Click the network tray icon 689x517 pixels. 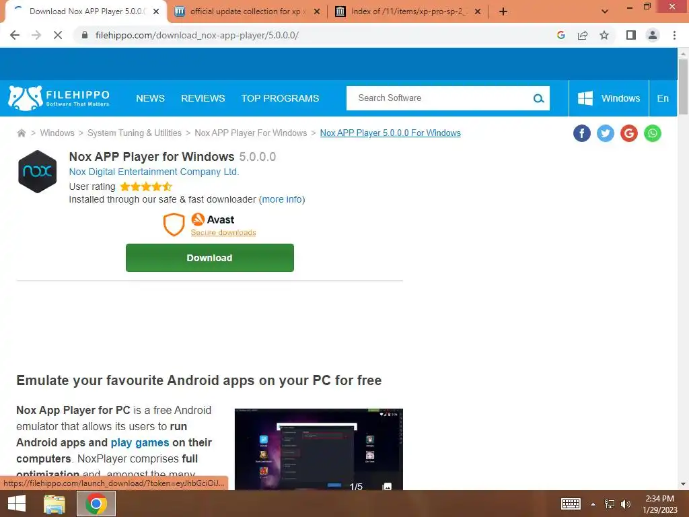(610, 504)
